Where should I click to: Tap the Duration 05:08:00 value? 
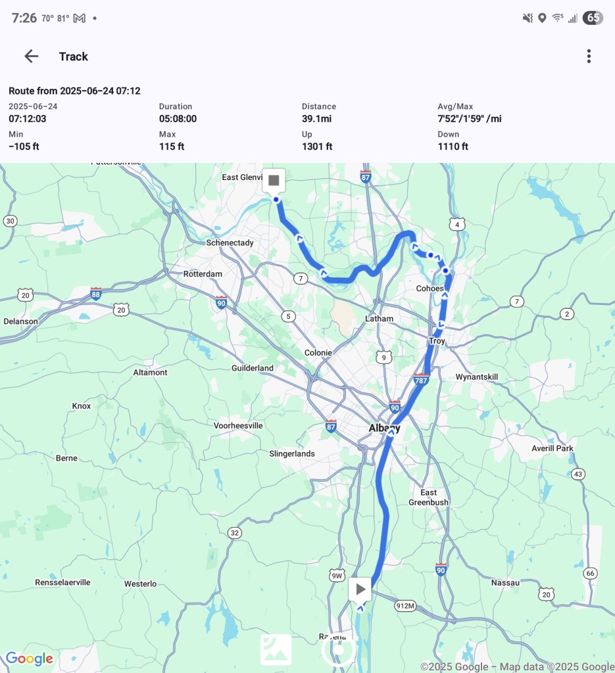click(x=178, y=119)
